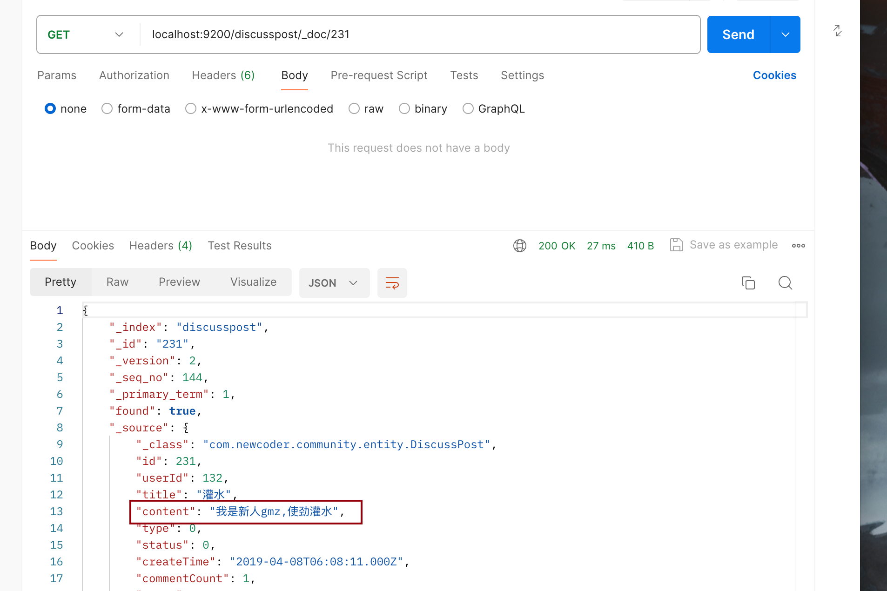Click Save as example

click(x=733, y=245)
